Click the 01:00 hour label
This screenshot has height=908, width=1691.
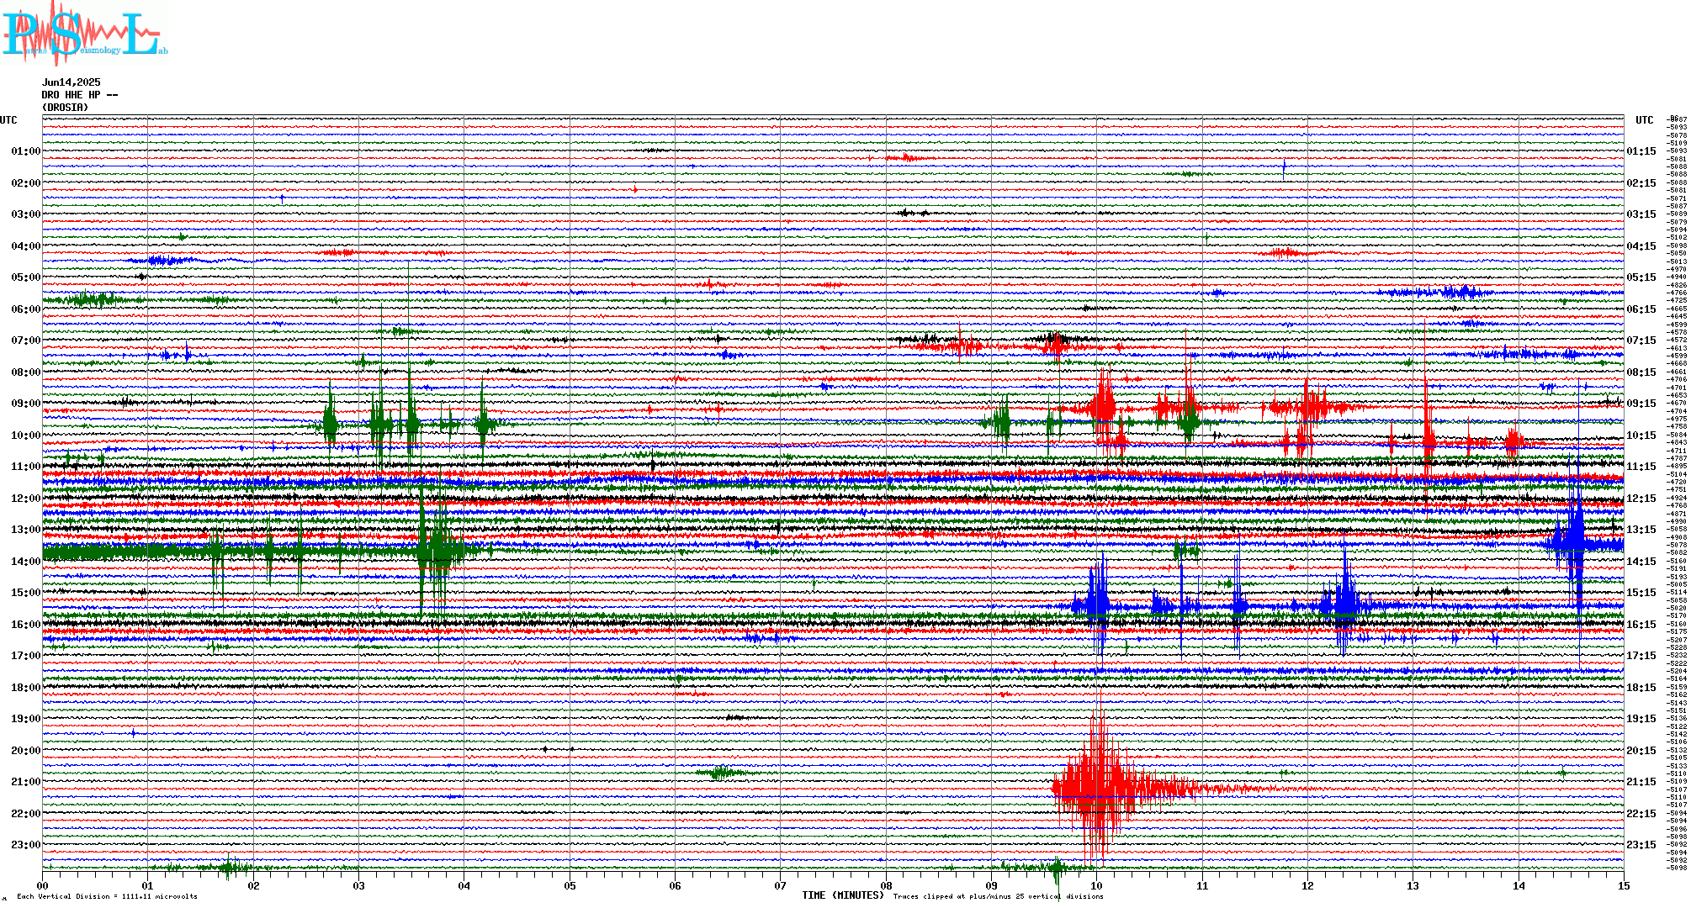25,151
